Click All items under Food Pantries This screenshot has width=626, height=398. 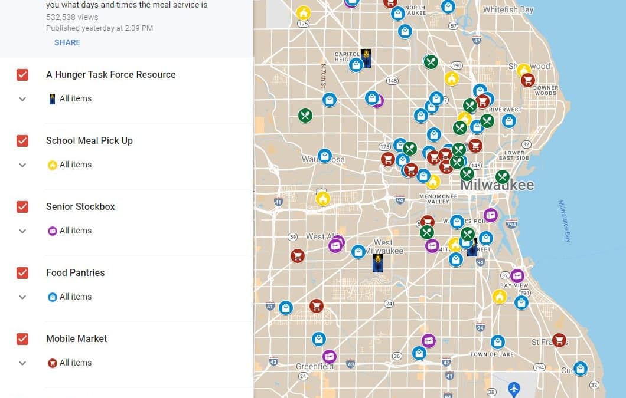(x=76, y=297)
